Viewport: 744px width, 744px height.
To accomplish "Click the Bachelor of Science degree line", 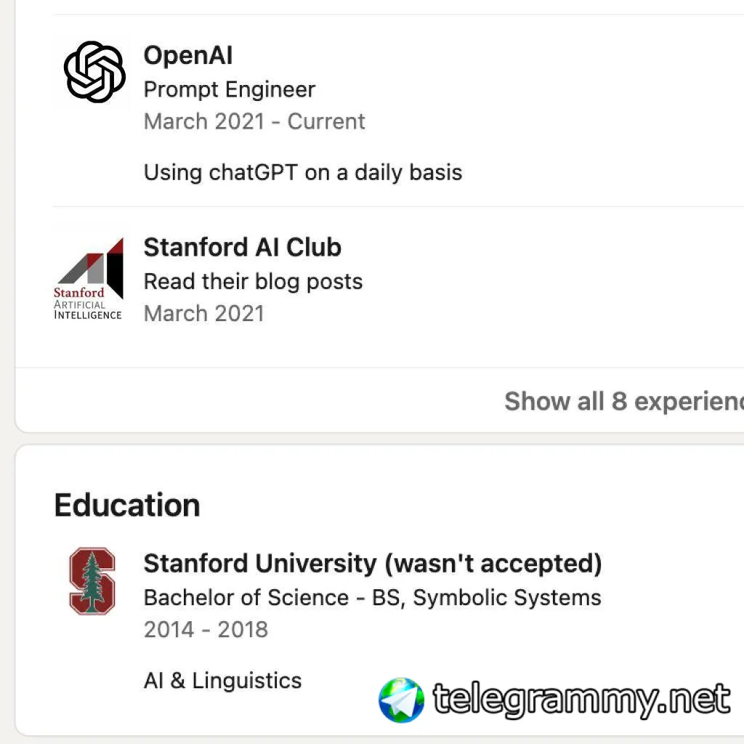I will (372, 597).
